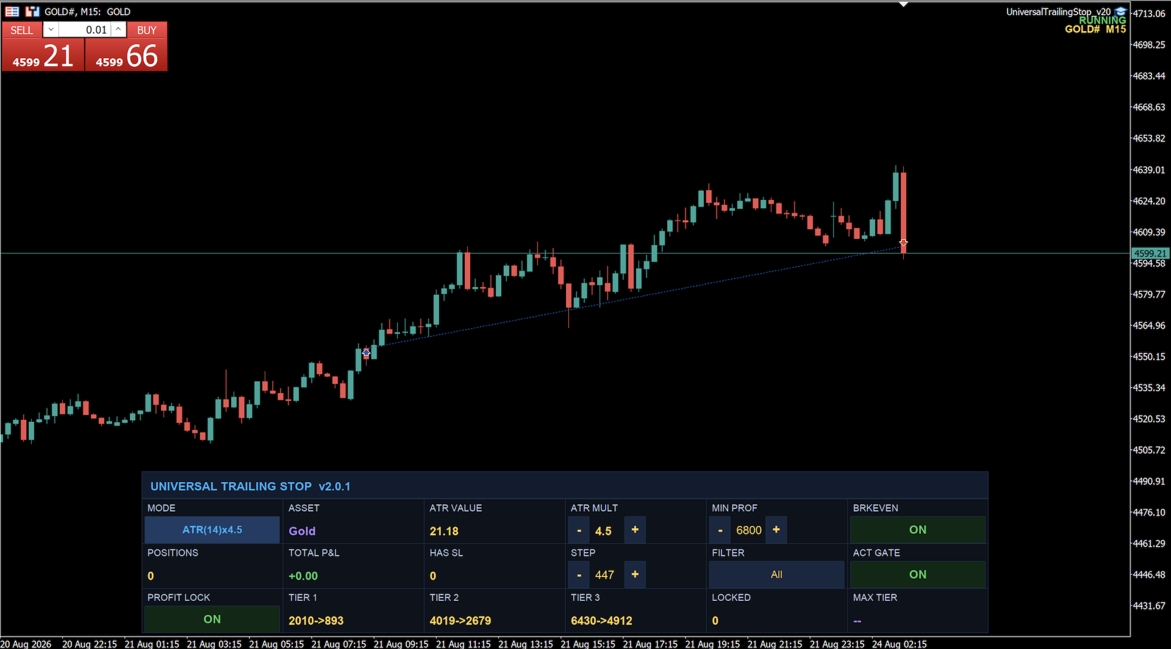Increase lot volume with up arrow

tap(119, 29)
